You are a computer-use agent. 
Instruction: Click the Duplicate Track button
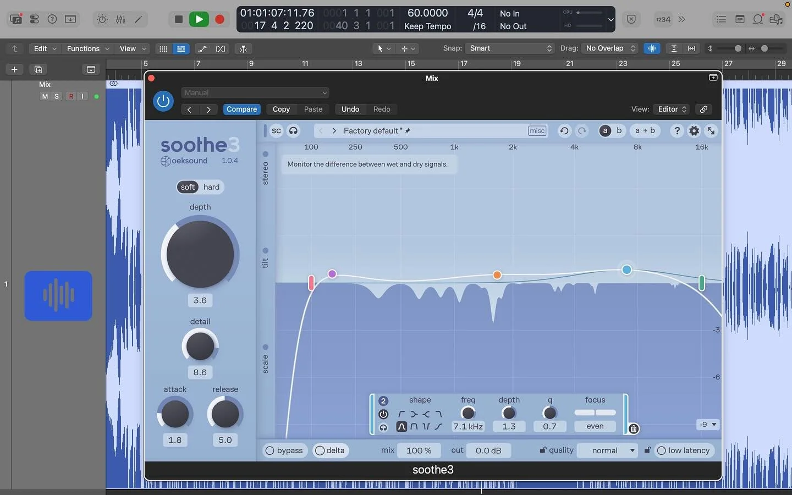(38, 69)
